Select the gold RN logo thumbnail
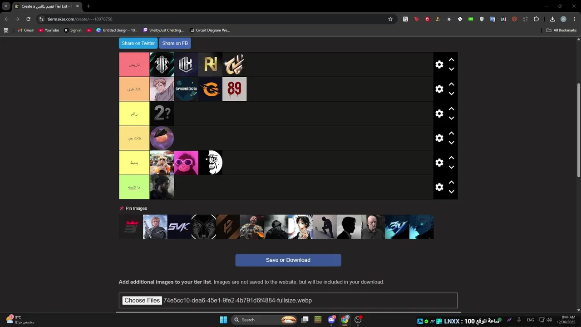This screenshot has height=327, width=581. pos(211,64)
